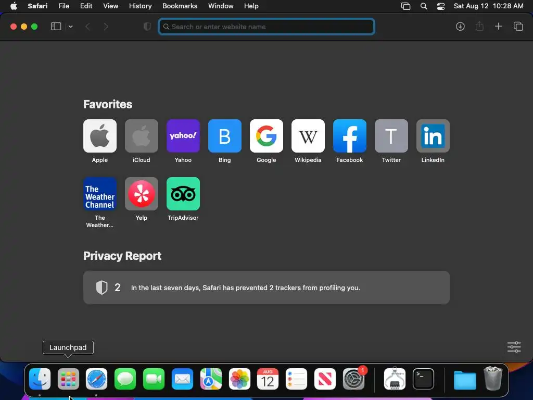Open the Apple favorite
The width and height of the screenshot is (533, 400).
coord(99,136)
